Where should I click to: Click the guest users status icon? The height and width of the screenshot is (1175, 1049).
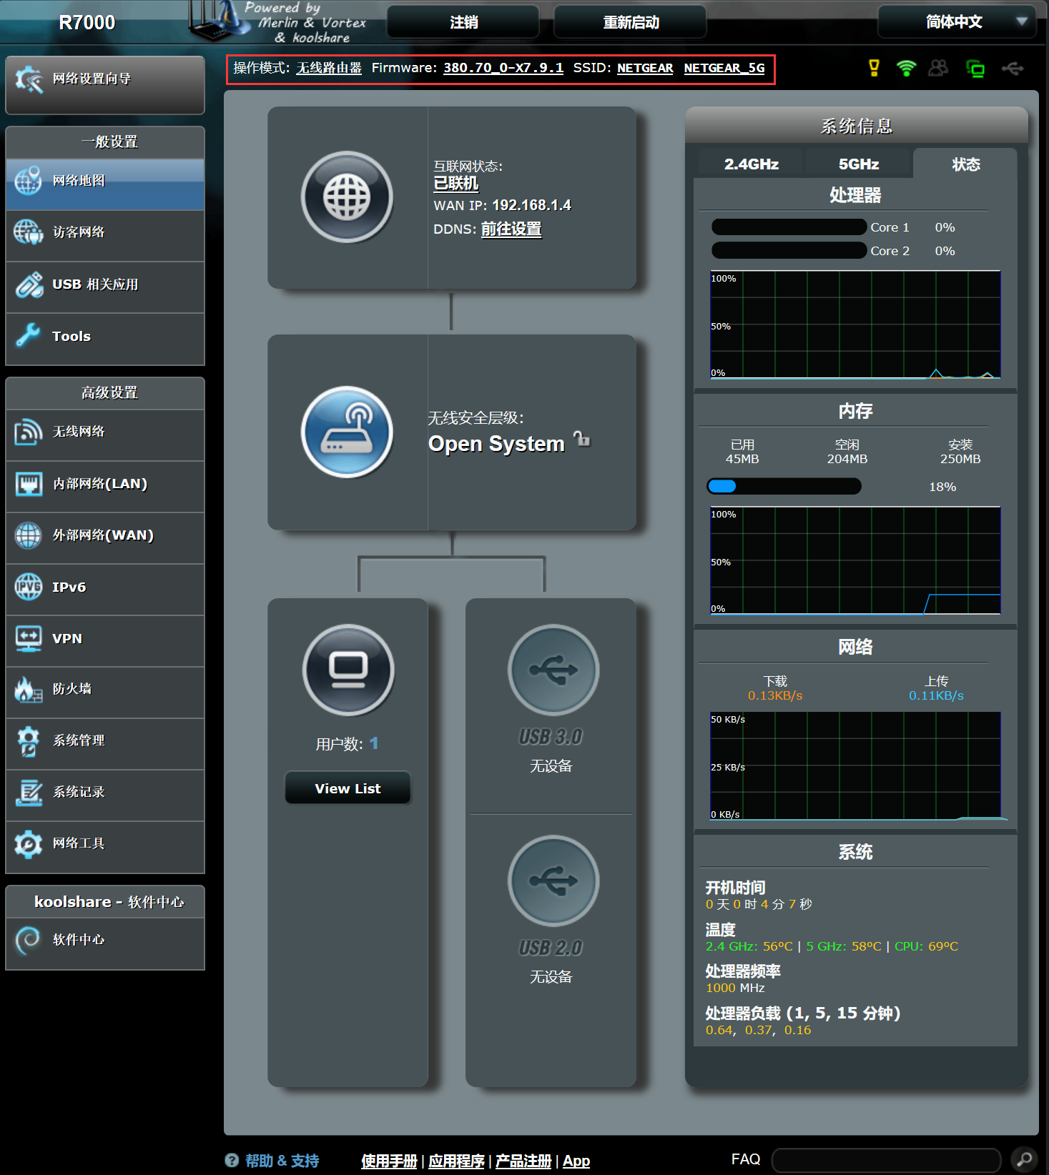click(938, 68)
